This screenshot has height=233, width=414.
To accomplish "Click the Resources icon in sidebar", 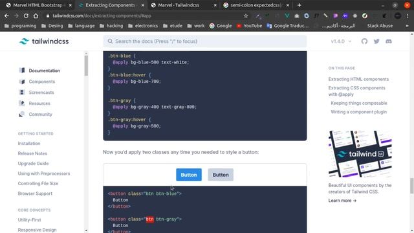I will click(22, 104).
